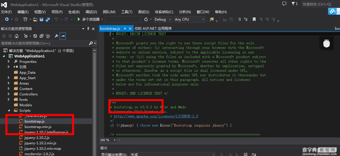The image size is (340, 156).
Task: Open the 帮助(H) menu
Action: pyautogui.click(x=221, y=12)
